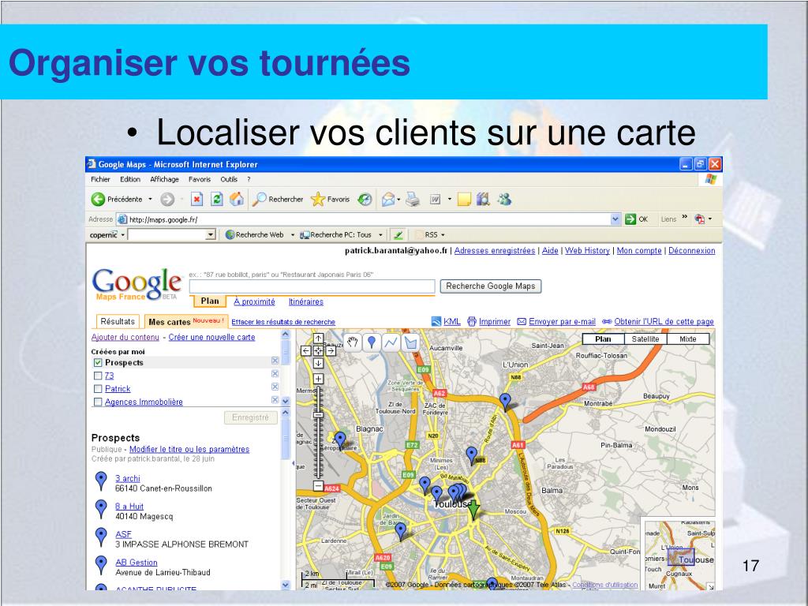
Task: Click the History clock icon
Action: 365,200
